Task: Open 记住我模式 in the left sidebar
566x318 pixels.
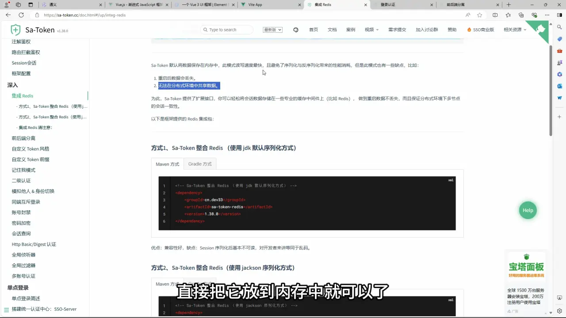Action: pos(23,170)
